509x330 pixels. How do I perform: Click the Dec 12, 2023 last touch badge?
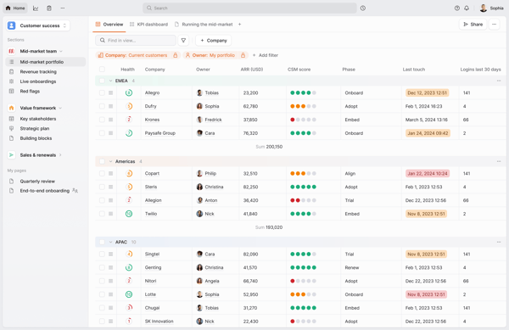click(428, 92)
